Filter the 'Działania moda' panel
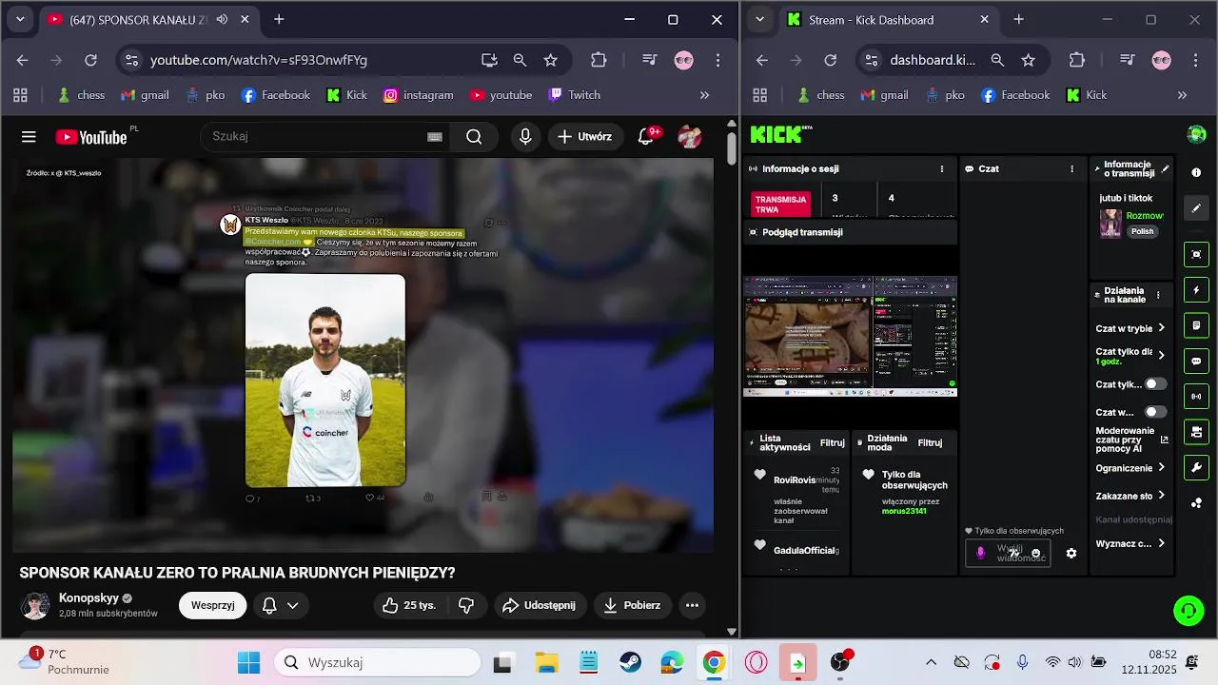1218x685 pixels. click(x=930, y=442)
